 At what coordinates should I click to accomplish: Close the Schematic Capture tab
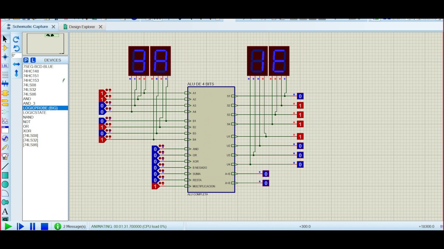coord(53,27)
